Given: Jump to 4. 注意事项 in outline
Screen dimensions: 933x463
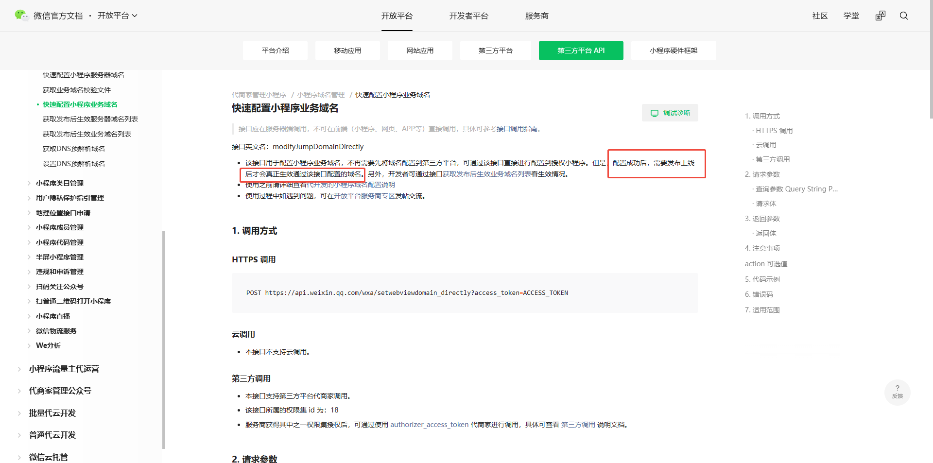Looking at the screenshot, I should 762,248.
